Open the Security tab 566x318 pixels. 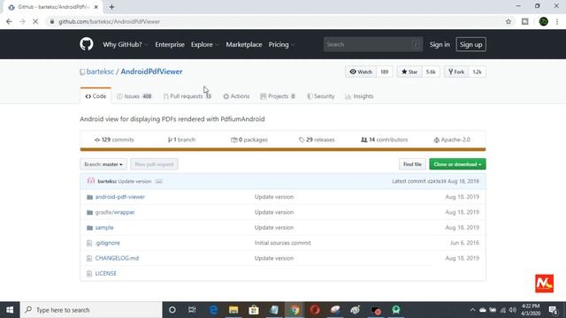[x=320, y=96]
